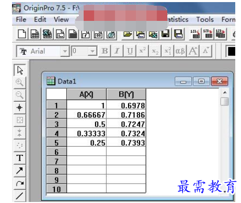The width and height of the screenshot is (241, 203).
Task: Click the New Graph toolbar icon
Action: coord(60,34)
